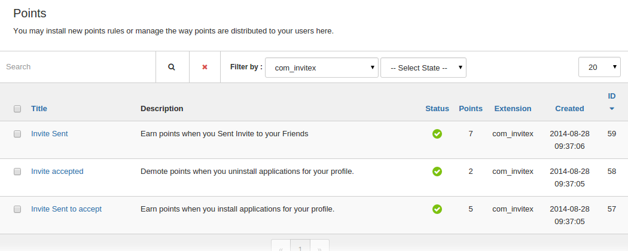This screenshot has width=628, height=251.
Task: Click the magnifier search button
Action: coord(172,67)
